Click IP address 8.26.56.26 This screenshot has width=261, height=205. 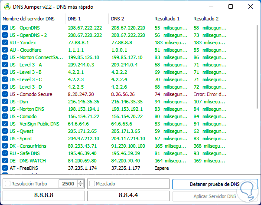(123, 94)
